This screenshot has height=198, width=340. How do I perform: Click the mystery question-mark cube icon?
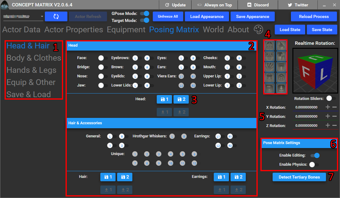click(x=281, y=78)
